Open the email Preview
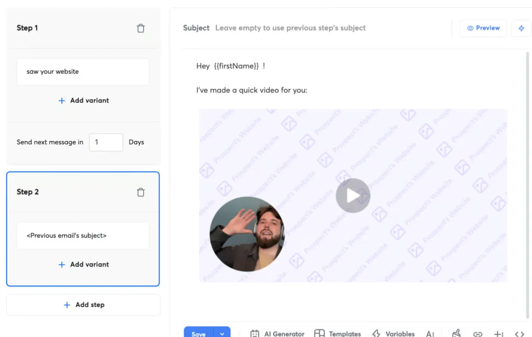The width and height of the screenshot is (532, 337). pos(483,28)
